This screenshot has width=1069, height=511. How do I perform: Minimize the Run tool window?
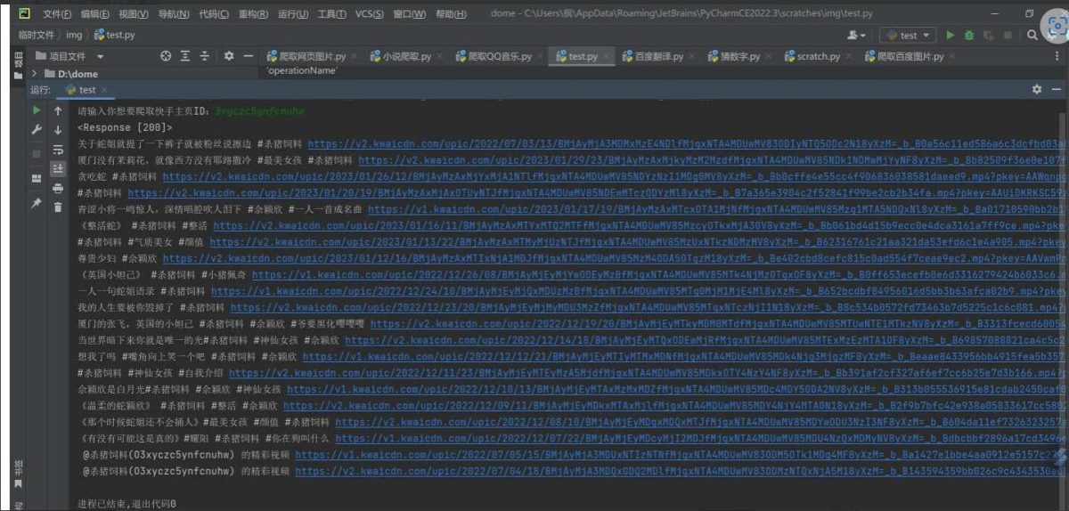tap(1057, 90)
